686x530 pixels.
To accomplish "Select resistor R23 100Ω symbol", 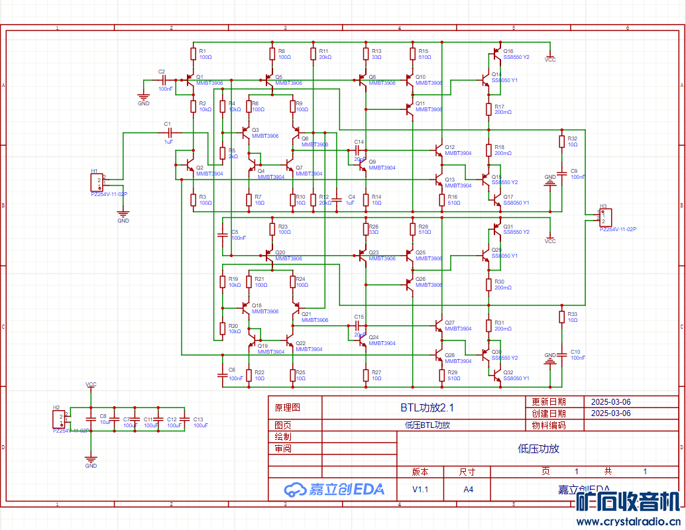I will tap(272, 229).
